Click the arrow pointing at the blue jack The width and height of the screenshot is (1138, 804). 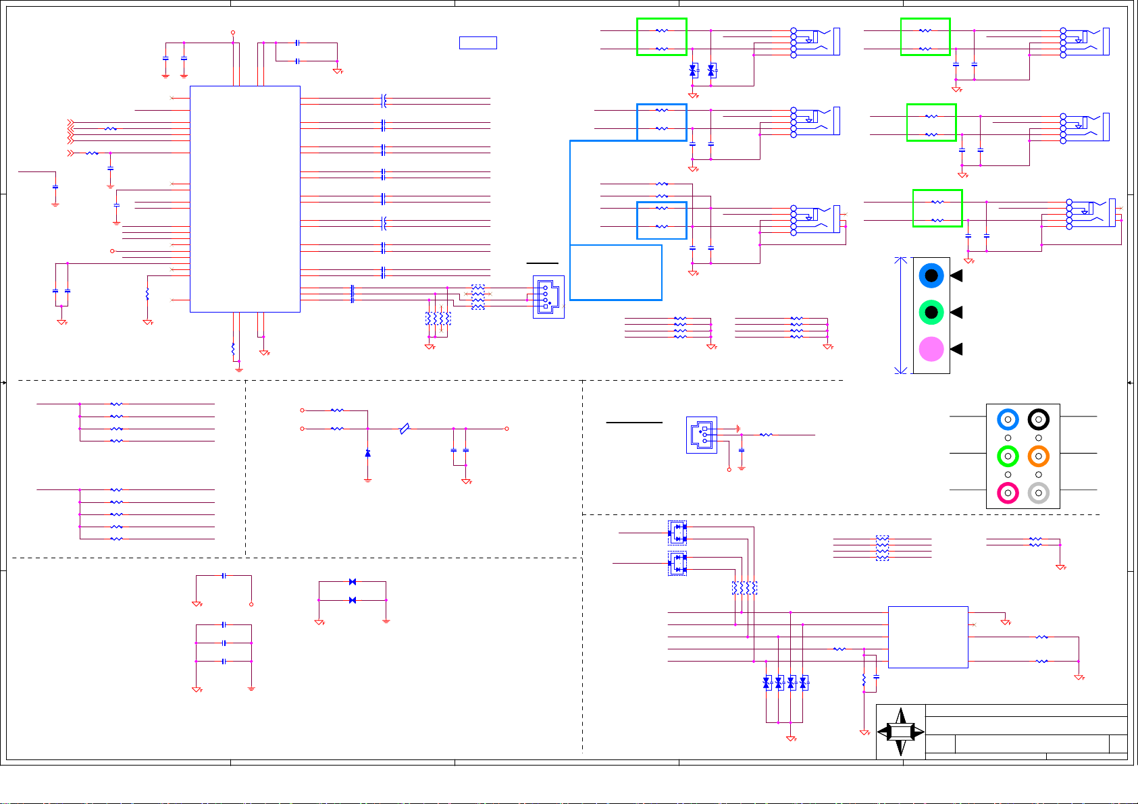pos(956,276)
